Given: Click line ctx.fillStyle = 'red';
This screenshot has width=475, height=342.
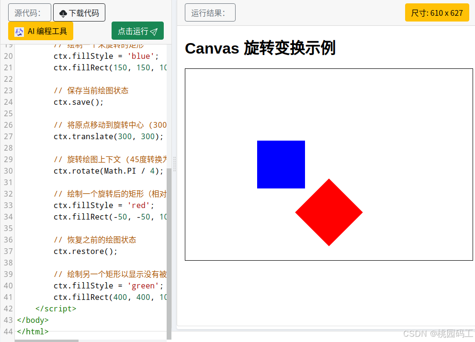Looking at the screenshot, I should 103,205.
